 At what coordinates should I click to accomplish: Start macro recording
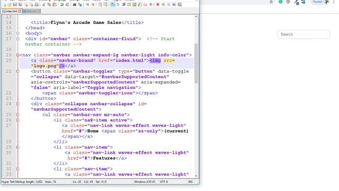tap(158, 5)
